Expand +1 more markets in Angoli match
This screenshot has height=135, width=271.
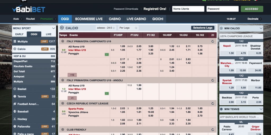click(72, 98)
